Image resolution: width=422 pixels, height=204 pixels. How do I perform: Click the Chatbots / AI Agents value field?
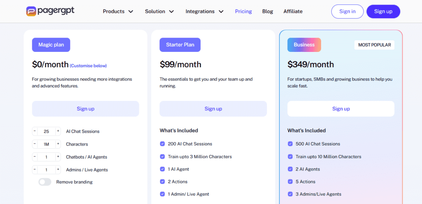point(46,157)
